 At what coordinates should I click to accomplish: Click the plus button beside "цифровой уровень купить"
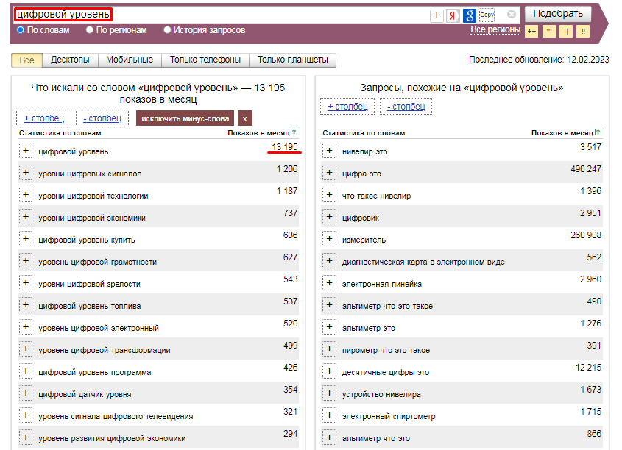pyautogui.click(x=26, y=239)
